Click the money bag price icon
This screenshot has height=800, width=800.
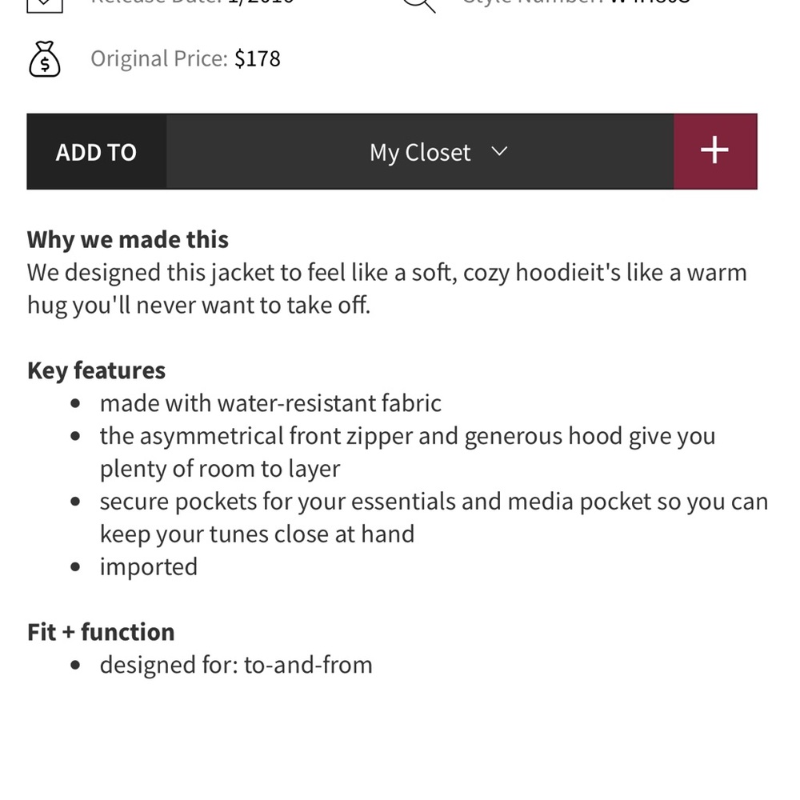click(44, 58)
